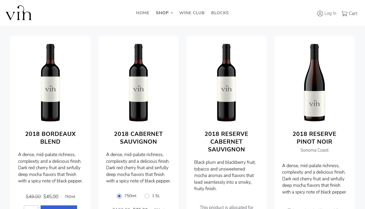Expand the Shop menu chevron
This screenshot has height=209, width=365.
click(x=172, y=13)
